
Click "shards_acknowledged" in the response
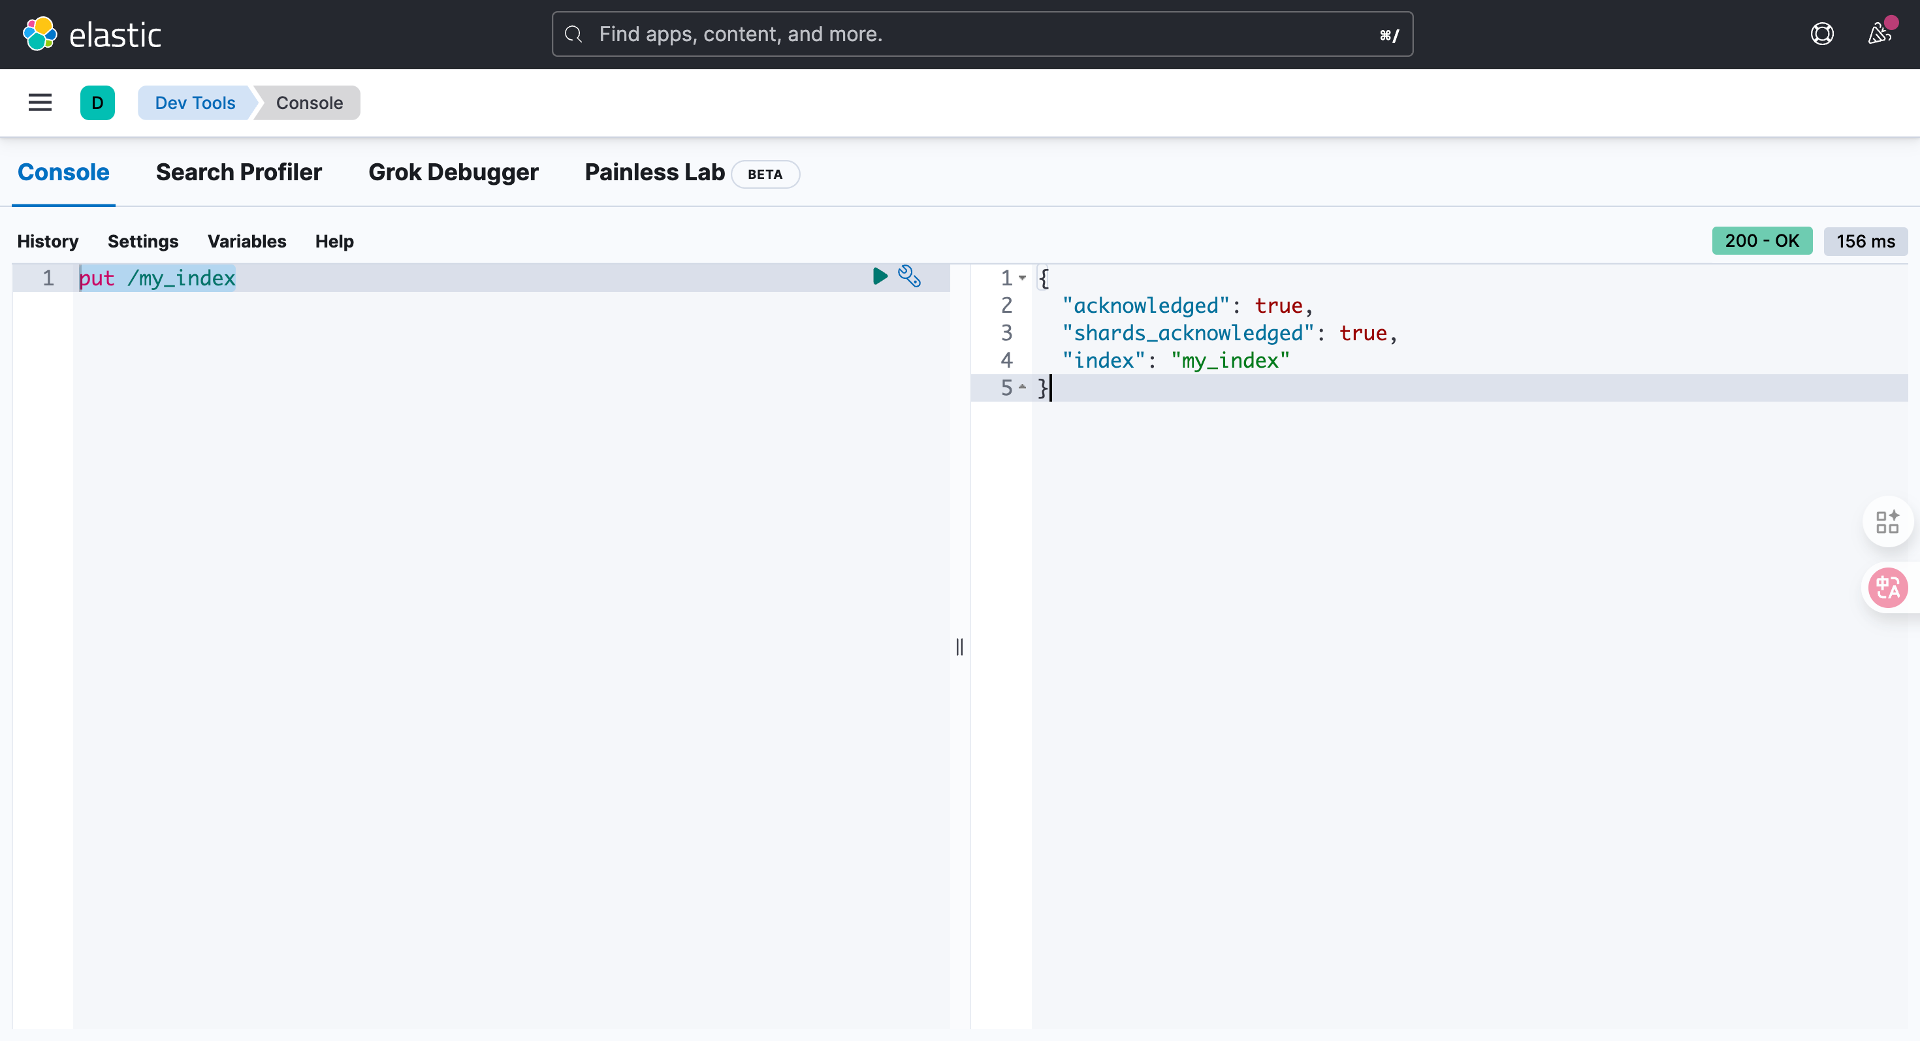point(1188,333)
